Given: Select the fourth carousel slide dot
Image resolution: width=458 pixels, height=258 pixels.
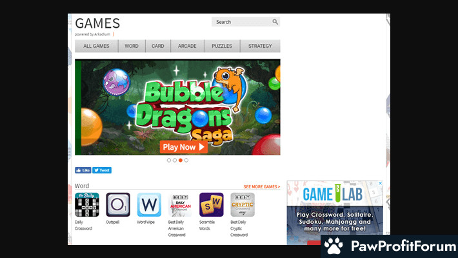Looking at the screenshot, I should click(186, 160).
